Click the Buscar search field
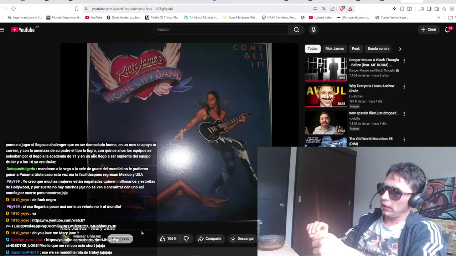 pos(221,30)
